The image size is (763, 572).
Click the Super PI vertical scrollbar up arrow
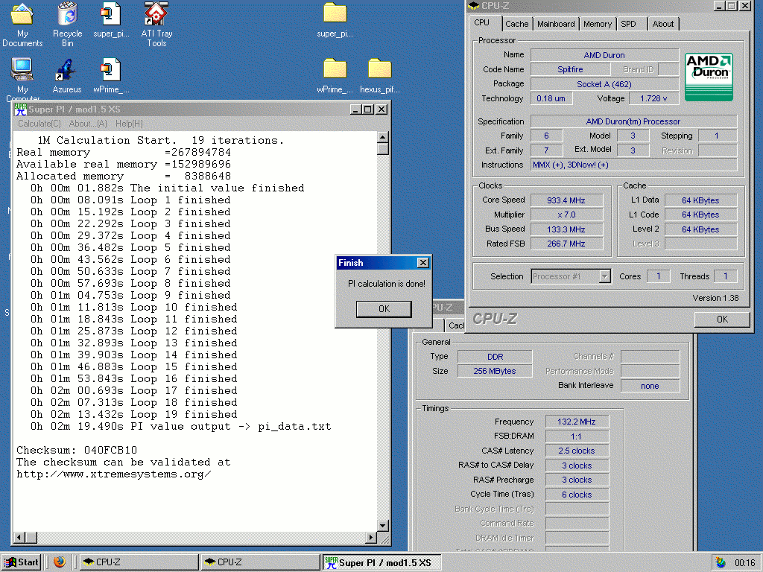tap(383, 137)
